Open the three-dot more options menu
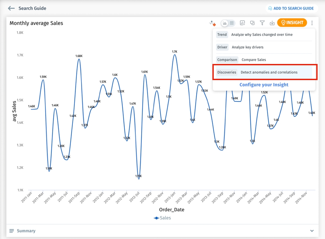 tap(312, 23)
